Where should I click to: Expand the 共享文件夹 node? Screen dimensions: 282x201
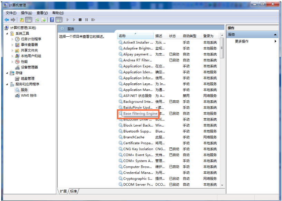click(12, 51)
